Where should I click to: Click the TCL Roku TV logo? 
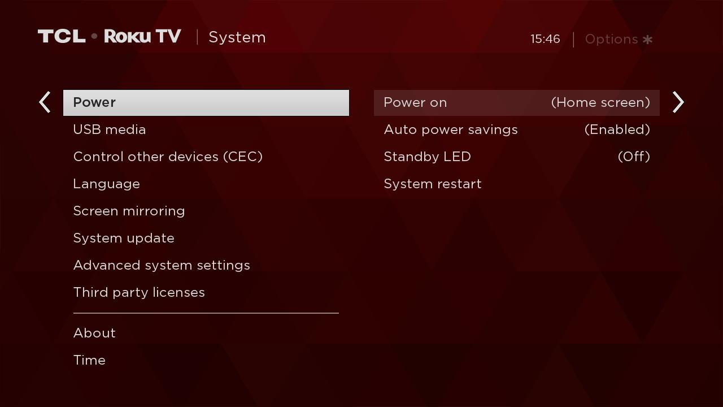pyautogui.click(x=110, y=37)
